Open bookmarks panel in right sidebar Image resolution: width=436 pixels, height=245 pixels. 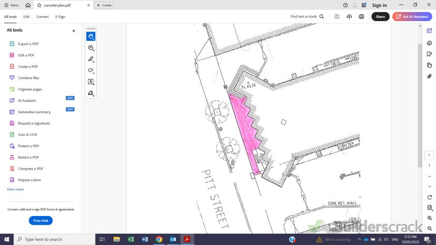[x=429, y=54]
